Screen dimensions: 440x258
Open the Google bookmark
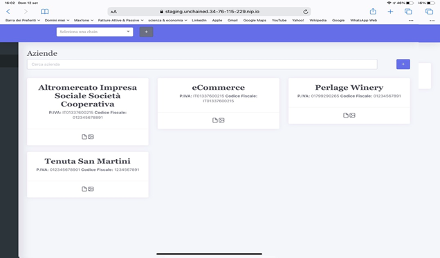tap(338, 20)
